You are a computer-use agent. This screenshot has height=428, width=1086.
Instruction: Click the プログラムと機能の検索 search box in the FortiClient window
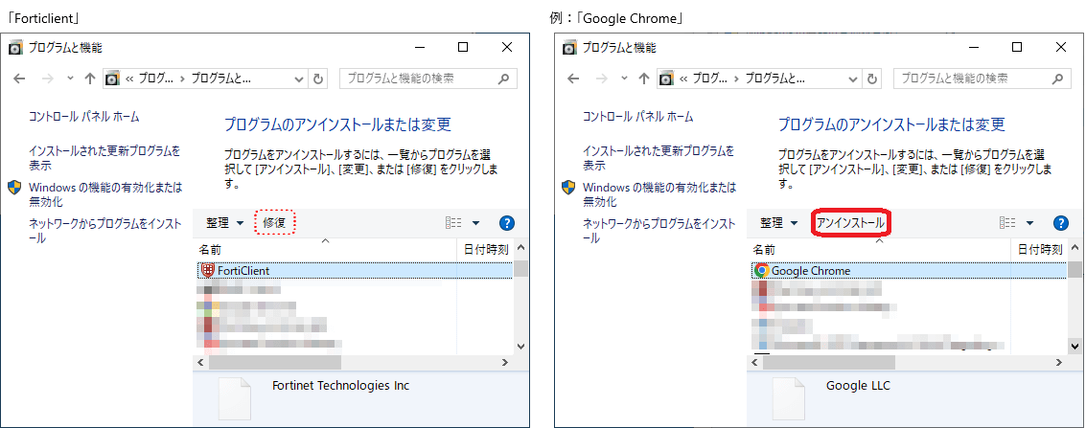tap(427, 79)
